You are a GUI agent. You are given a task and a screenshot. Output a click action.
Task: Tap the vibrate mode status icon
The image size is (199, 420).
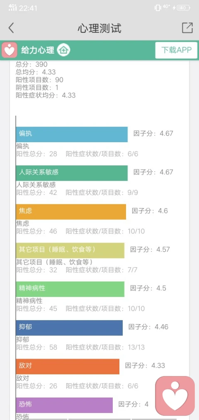[x=157, y=8]
